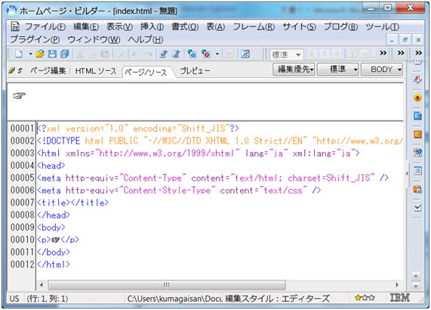Click sidebar scroll-up arrow button
The image size is (431, 310).
coord(416,275)
